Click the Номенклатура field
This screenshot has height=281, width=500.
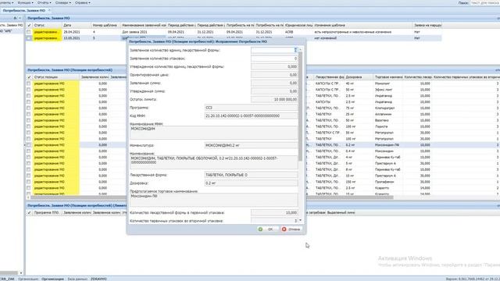click(x=251, y=145)
